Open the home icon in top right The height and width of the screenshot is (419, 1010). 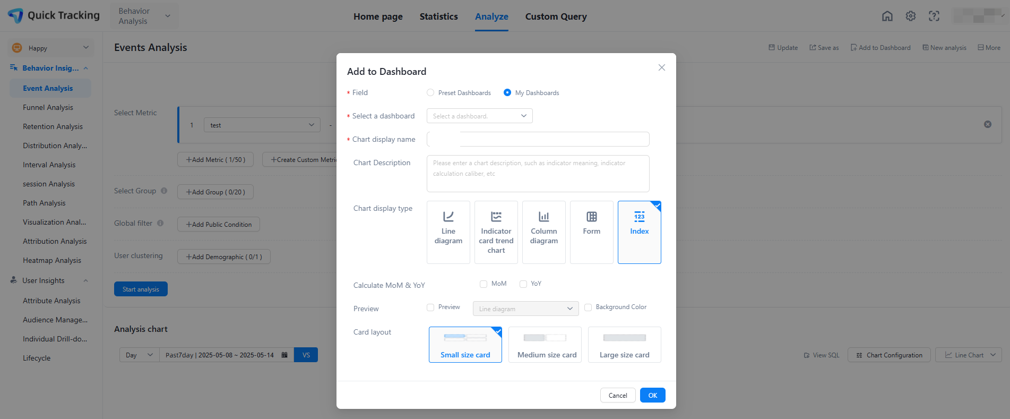pos(887,16)
